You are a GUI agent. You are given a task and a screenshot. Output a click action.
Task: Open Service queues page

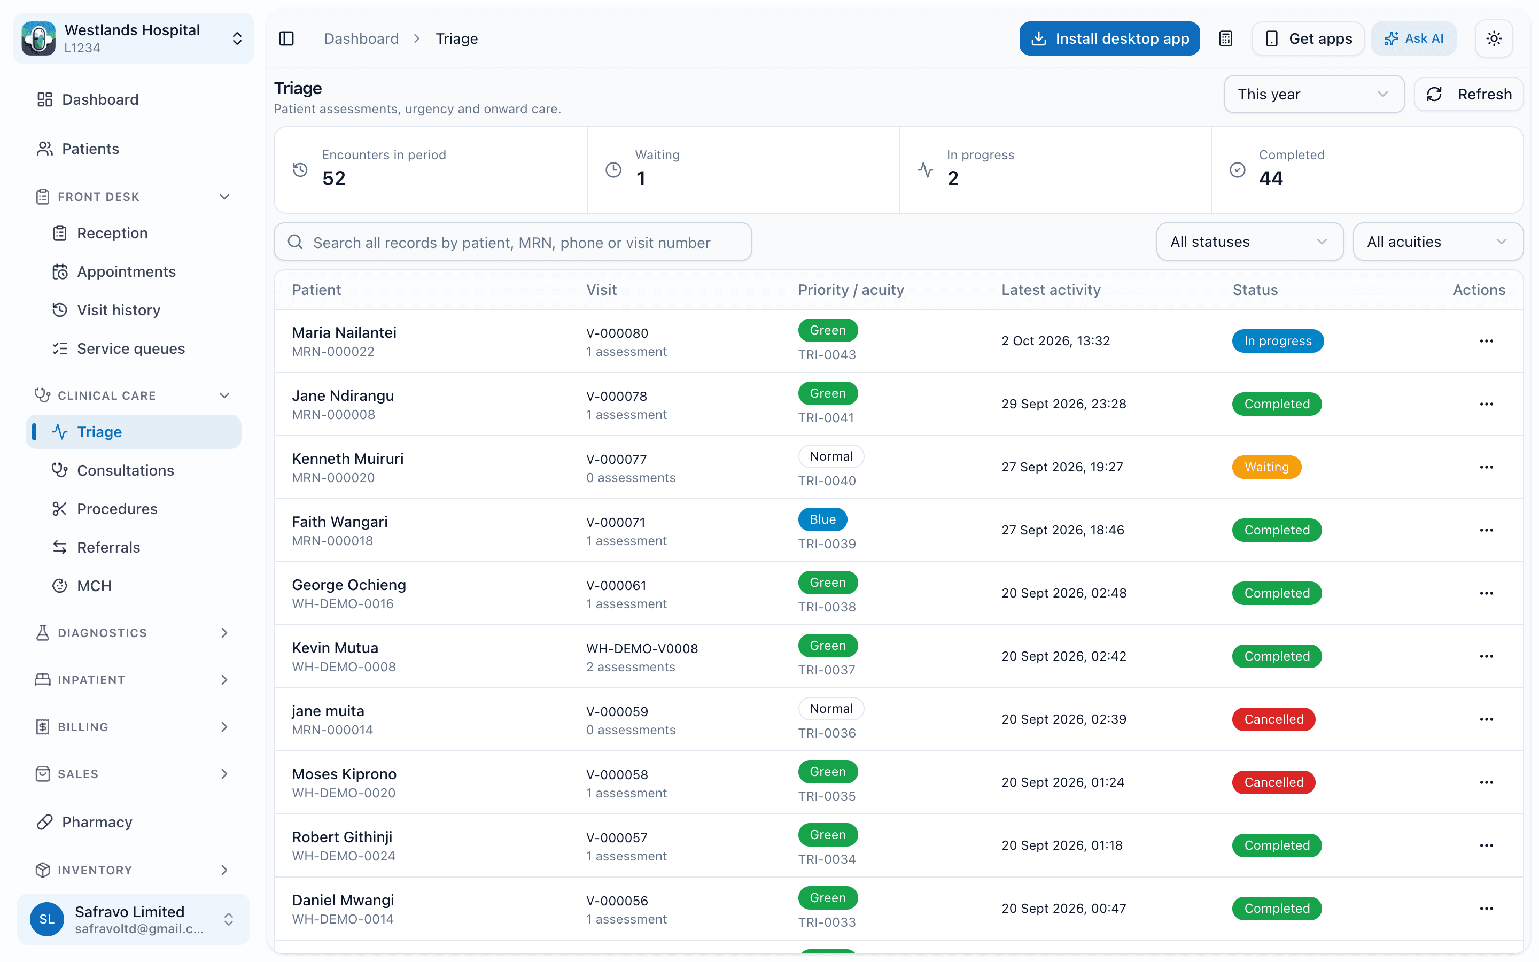coord(134,348)
